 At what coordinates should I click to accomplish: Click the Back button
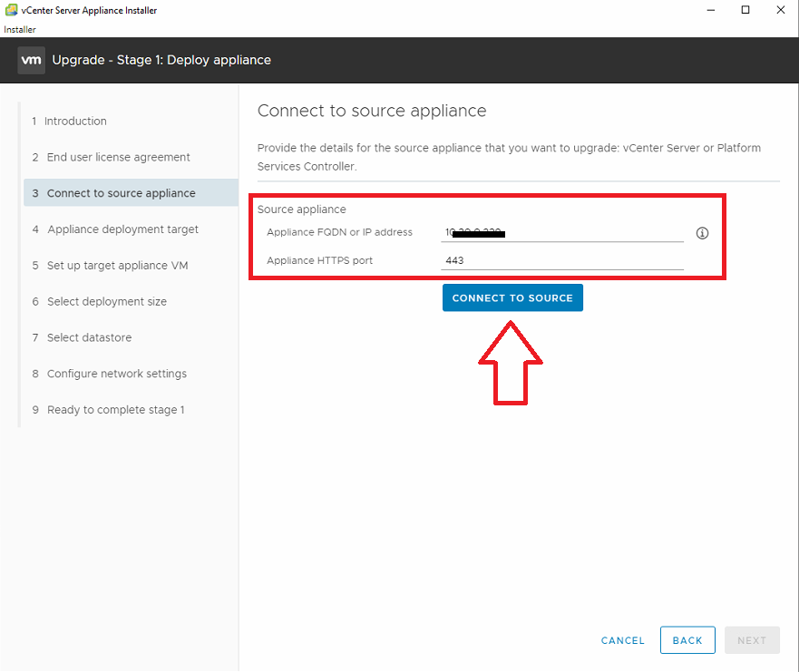point(687,640)
